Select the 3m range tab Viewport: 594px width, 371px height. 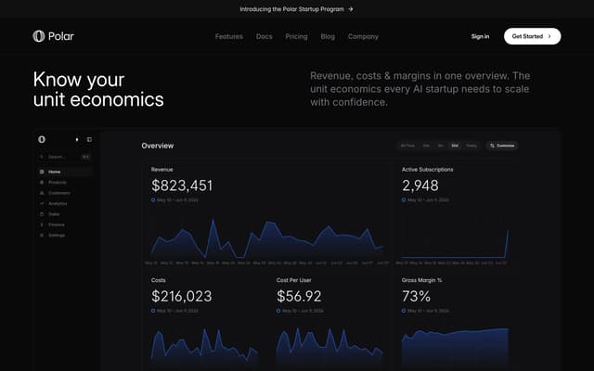click(x=441, y=146)
